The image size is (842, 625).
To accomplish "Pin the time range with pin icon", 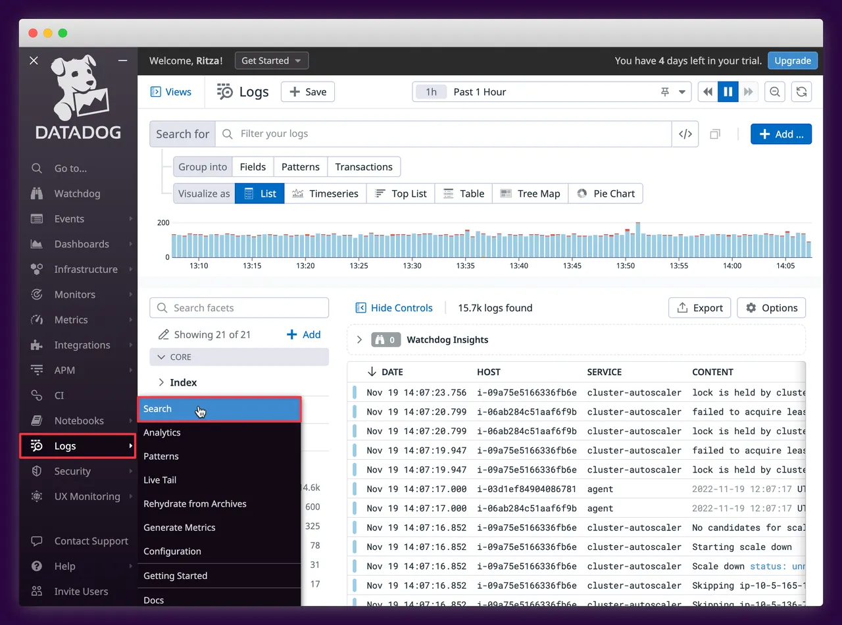I will coord(664,92).
